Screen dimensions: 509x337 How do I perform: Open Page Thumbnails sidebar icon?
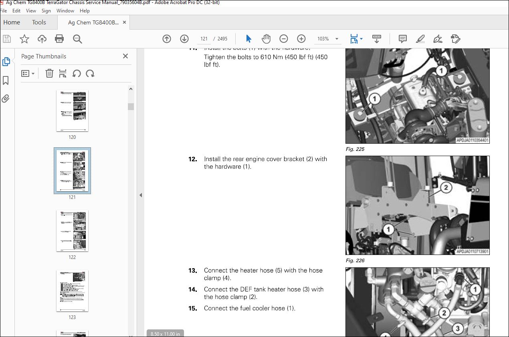[6, 62]
